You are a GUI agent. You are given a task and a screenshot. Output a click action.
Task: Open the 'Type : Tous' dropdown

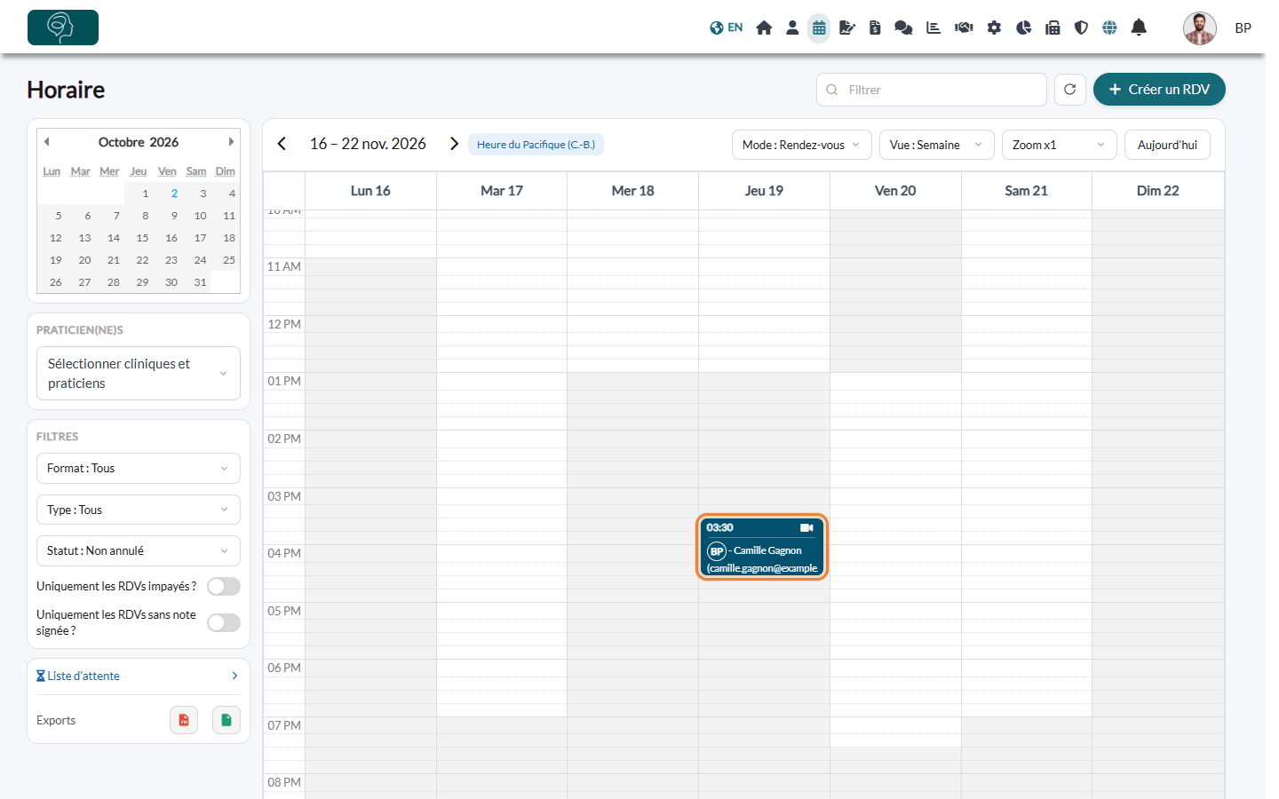[139, 510]
